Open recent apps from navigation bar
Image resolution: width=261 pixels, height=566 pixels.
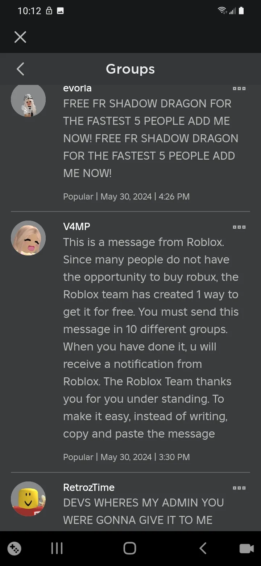(57, 548)
